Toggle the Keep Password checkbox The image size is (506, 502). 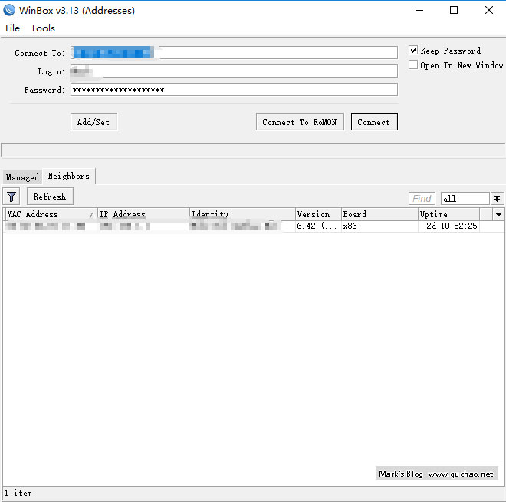point(413,50)
